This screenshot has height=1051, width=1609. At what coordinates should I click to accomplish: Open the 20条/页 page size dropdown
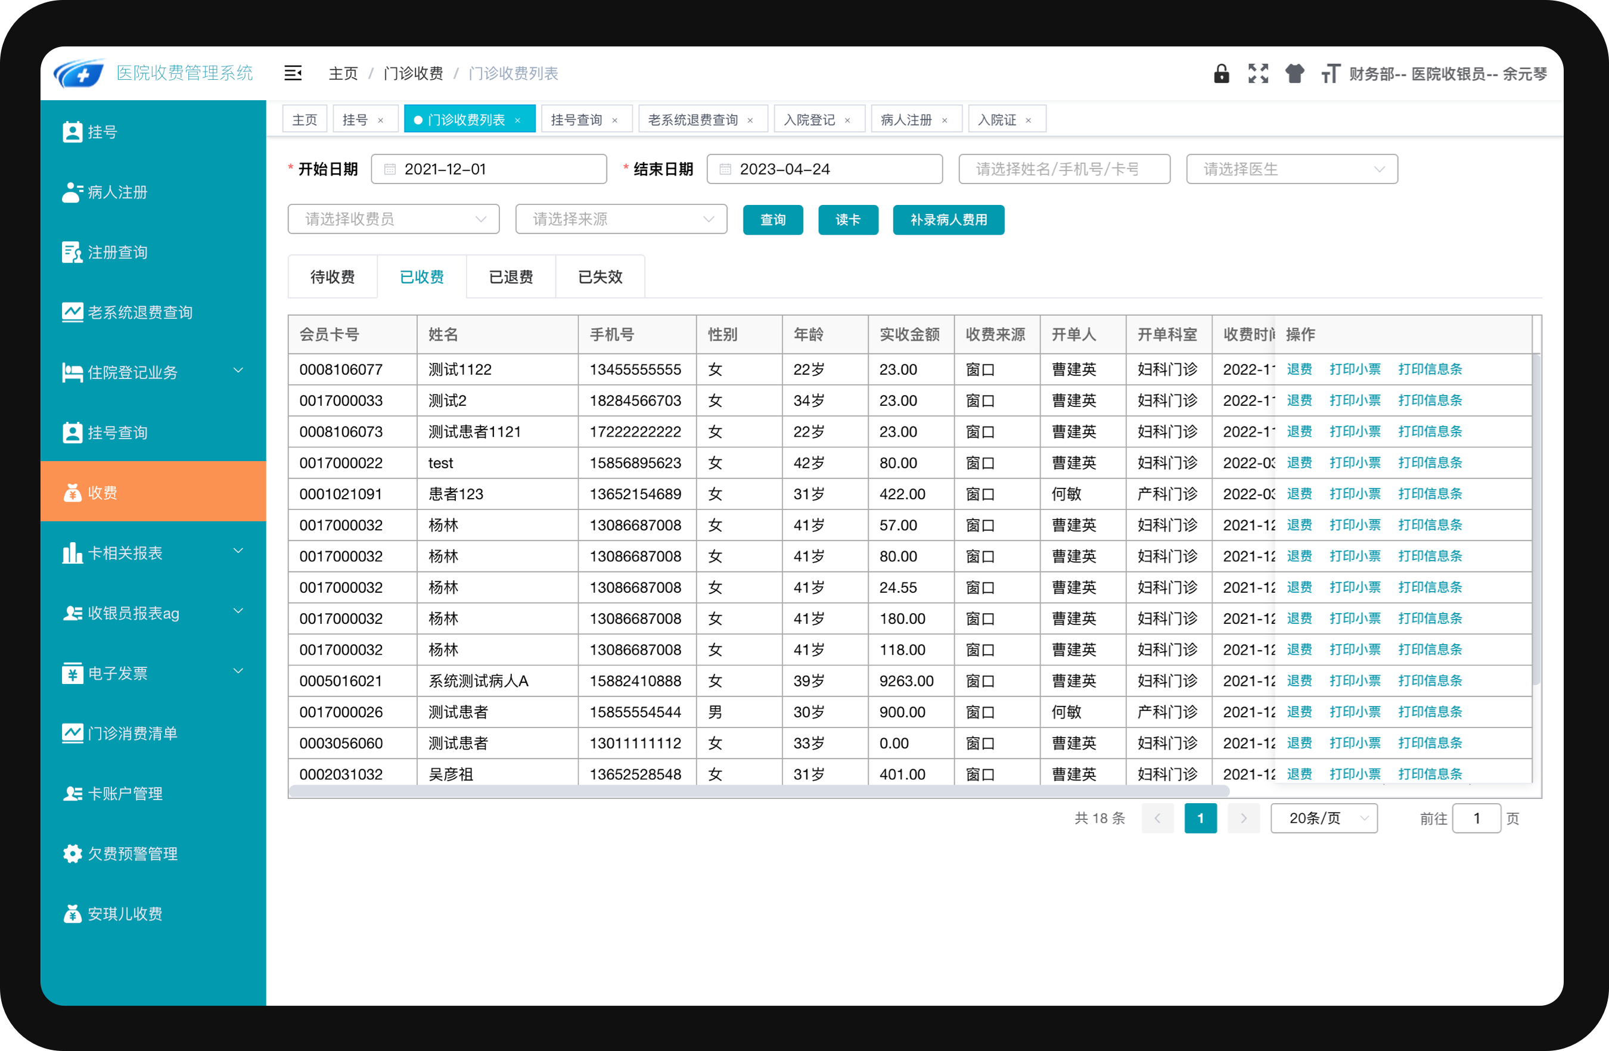(x=1324, y=819)
